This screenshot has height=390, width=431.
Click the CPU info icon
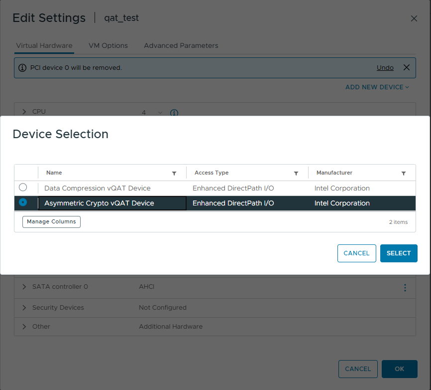tap(174, 113)
